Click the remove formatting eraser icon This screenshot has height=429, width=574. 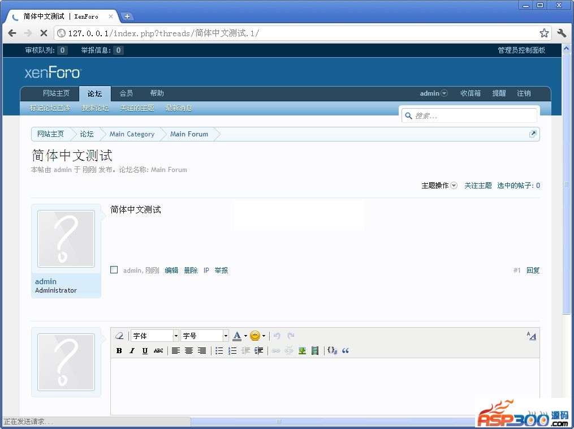(x=119, y=336)
